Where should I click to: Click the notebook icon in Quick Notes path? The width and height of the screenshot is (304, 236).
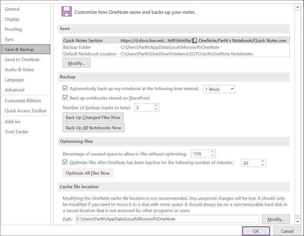click(x=195, y=40)
